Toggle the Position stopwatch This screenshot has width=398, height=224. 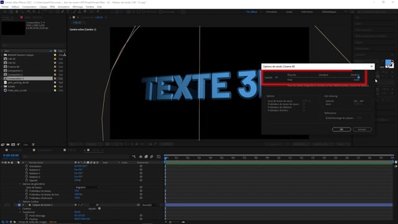(27, 219)
